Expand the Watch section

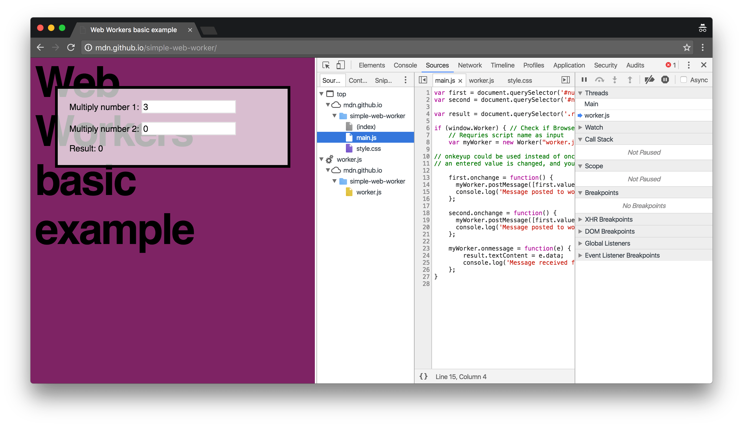tap(594, 127)
